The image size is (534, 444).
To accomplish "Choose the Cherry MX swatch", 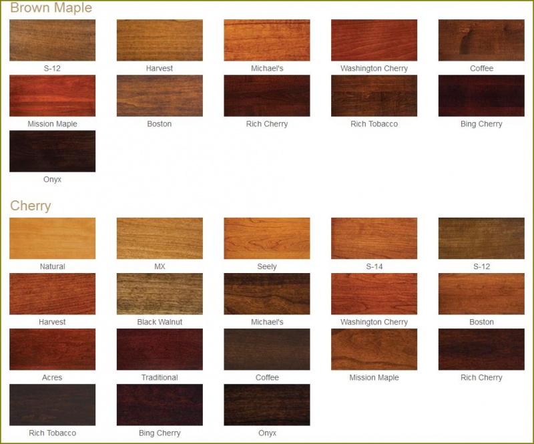I will pos(160,238).
